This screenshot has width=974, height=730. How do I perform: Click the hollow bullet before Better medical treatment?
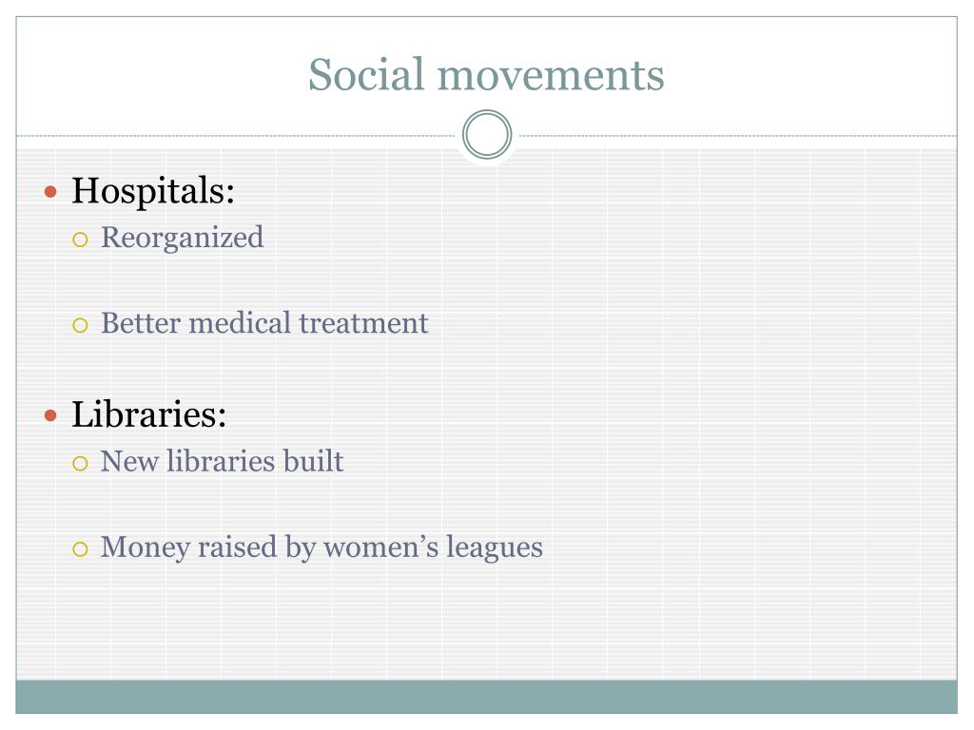(x=80, y=325)
